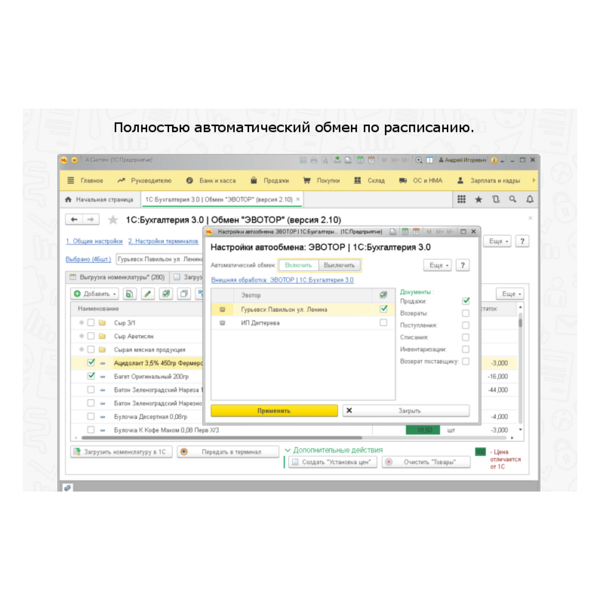Uncheck the Ацидолакт 3,5% 450гр row checkbox
Viewport: 600px width, 600px height.
pos(91,363)
